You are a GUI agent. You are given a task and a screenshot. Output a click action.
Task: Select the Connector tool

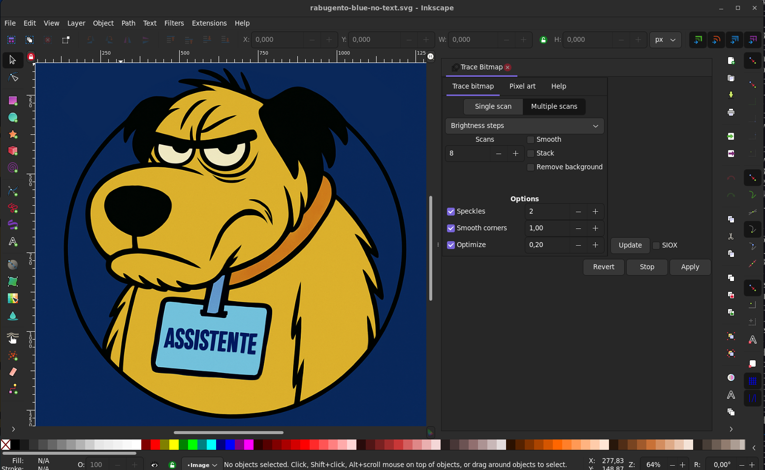tap(13, 389)
